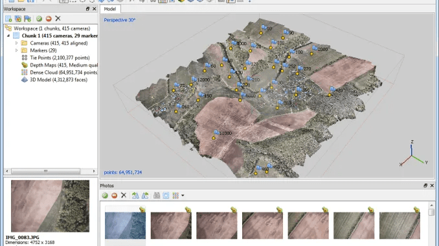Click marker flag labeled 460
This screenshot has height=246, width=439.
click(x=259, y=168)
